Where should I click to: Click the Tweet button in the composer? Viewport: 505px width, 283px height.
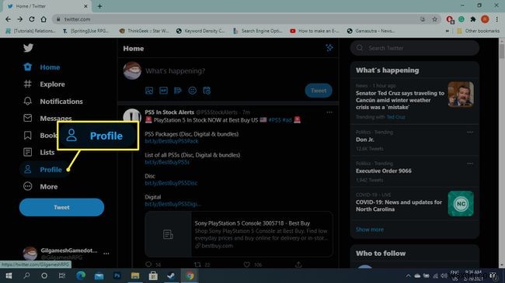click(x=319, y=91)
